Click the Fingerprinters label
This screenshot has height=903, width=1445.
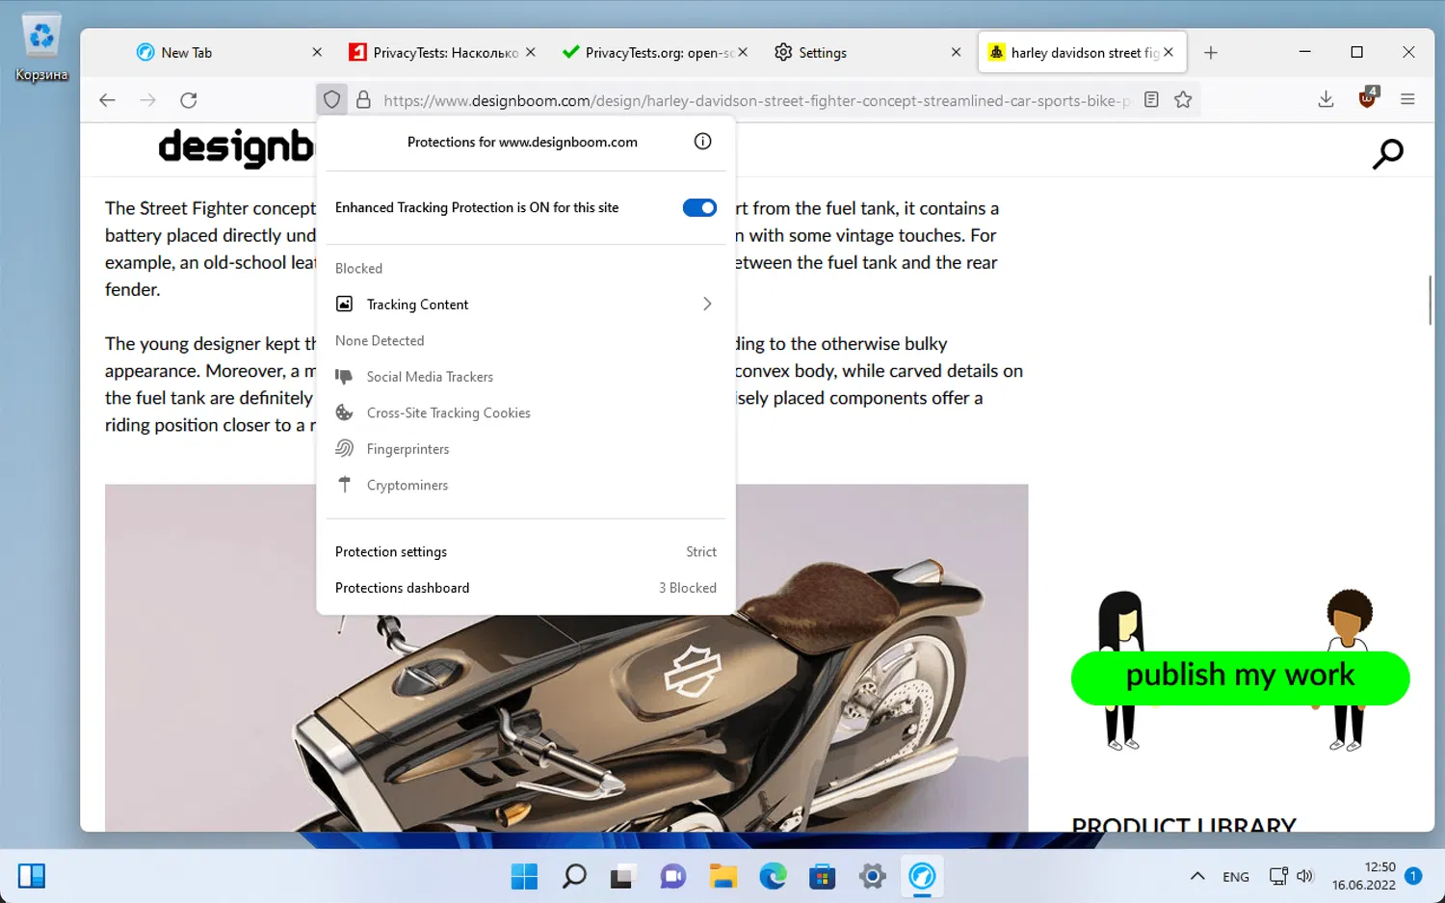407,449
